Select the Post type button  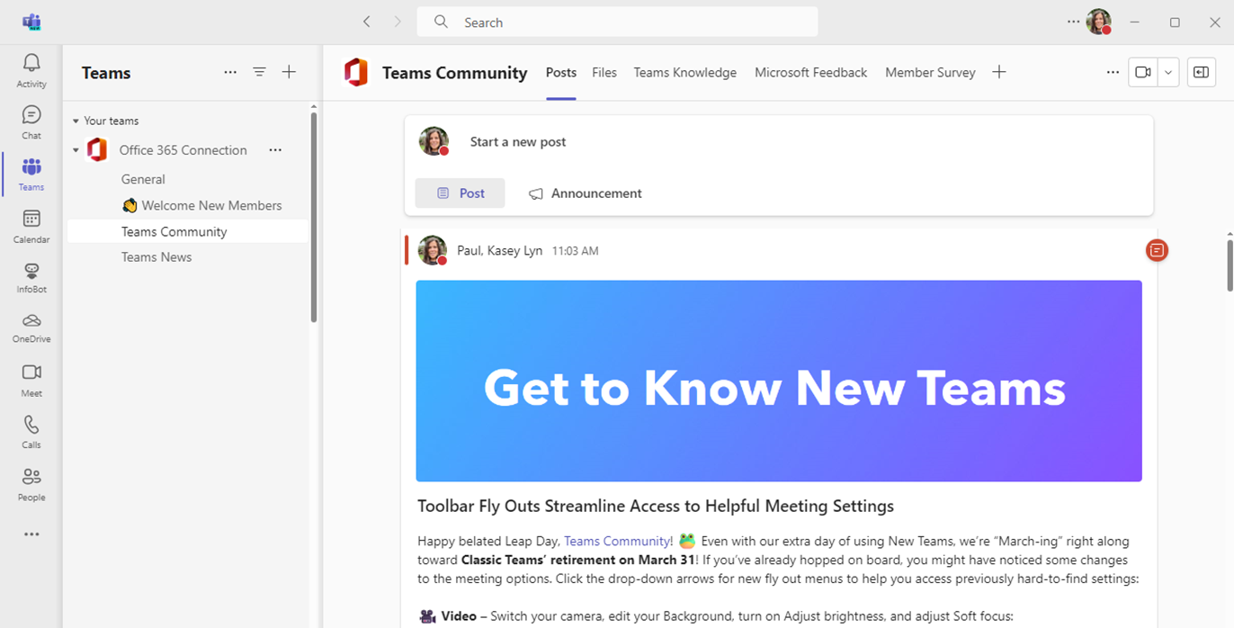(x=460, y=193)
